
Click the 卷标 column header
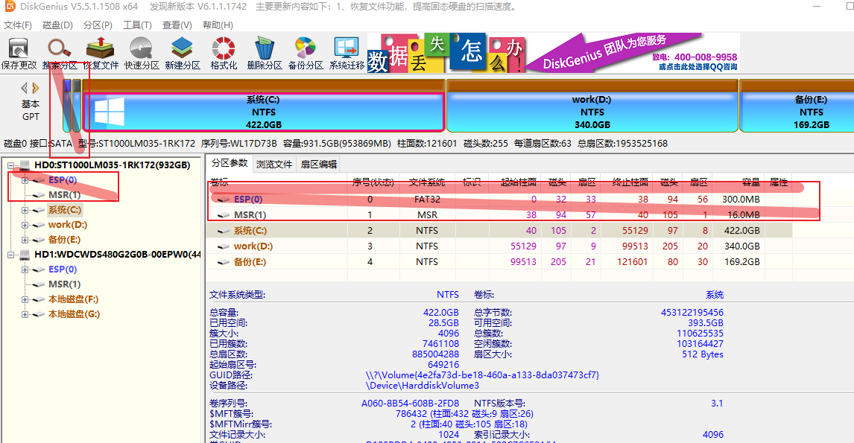tap(276, 182)
